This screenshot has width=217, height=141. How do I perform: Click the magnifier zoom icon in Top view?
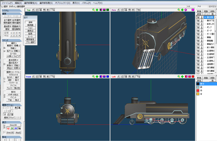pos(94,10)
